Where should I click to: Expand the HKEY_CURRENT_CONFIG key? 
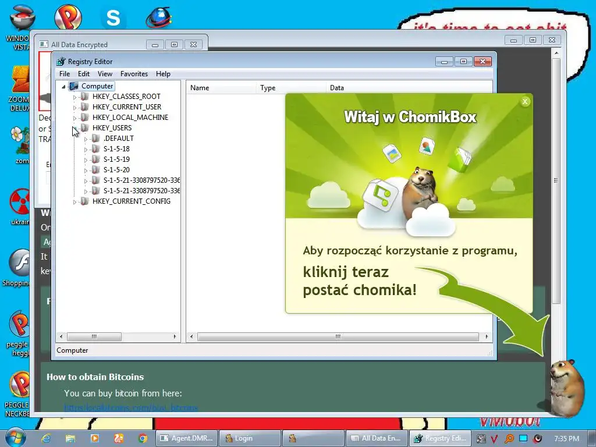click(74, 202)
